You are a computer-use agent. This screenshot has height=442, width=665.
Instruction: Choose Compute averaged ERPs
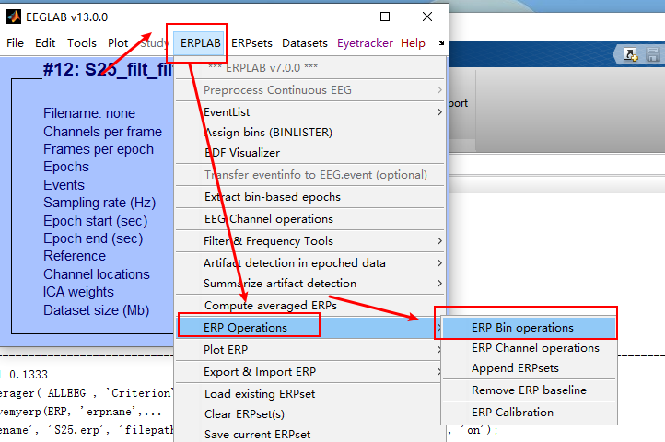310,306
